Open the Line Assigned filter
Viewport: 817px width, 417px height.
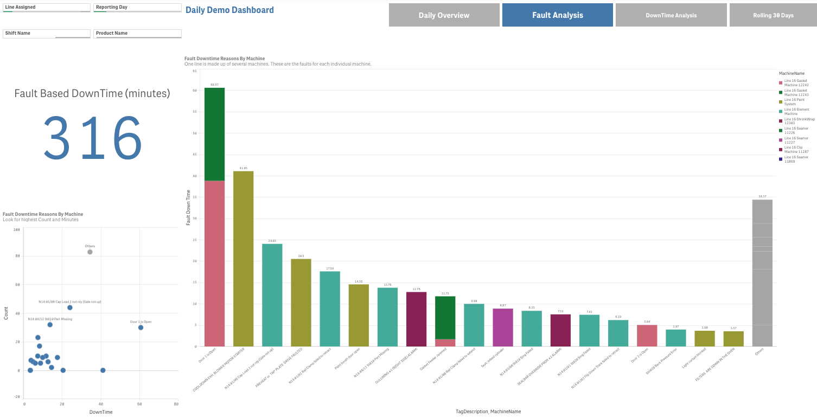point(46,8)
